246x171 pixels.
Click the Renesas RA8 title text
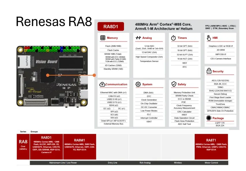54,21
